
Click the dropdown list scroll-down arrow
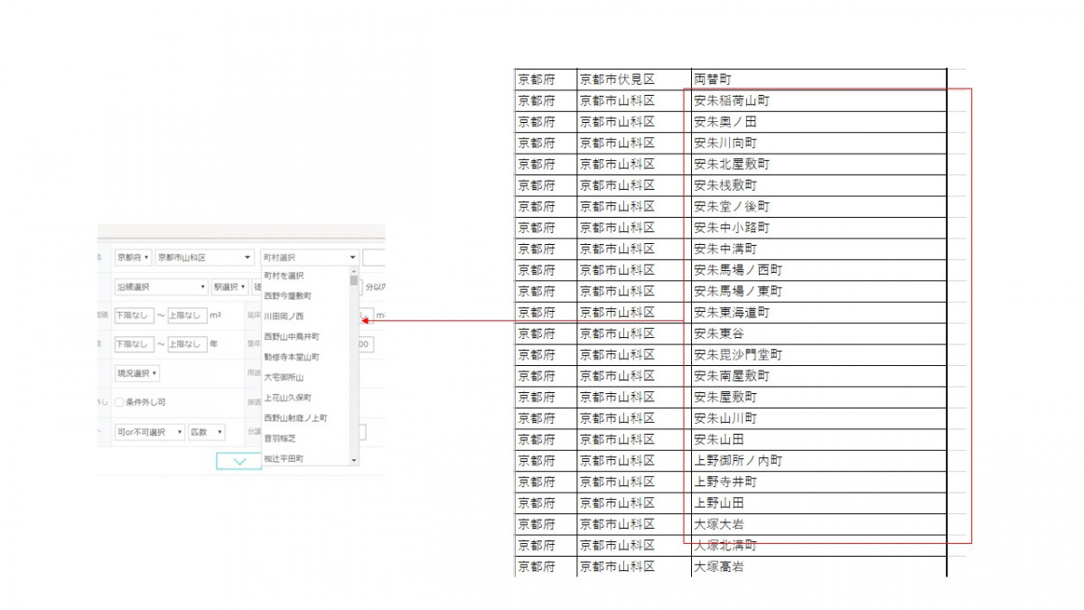click(353, 460)
